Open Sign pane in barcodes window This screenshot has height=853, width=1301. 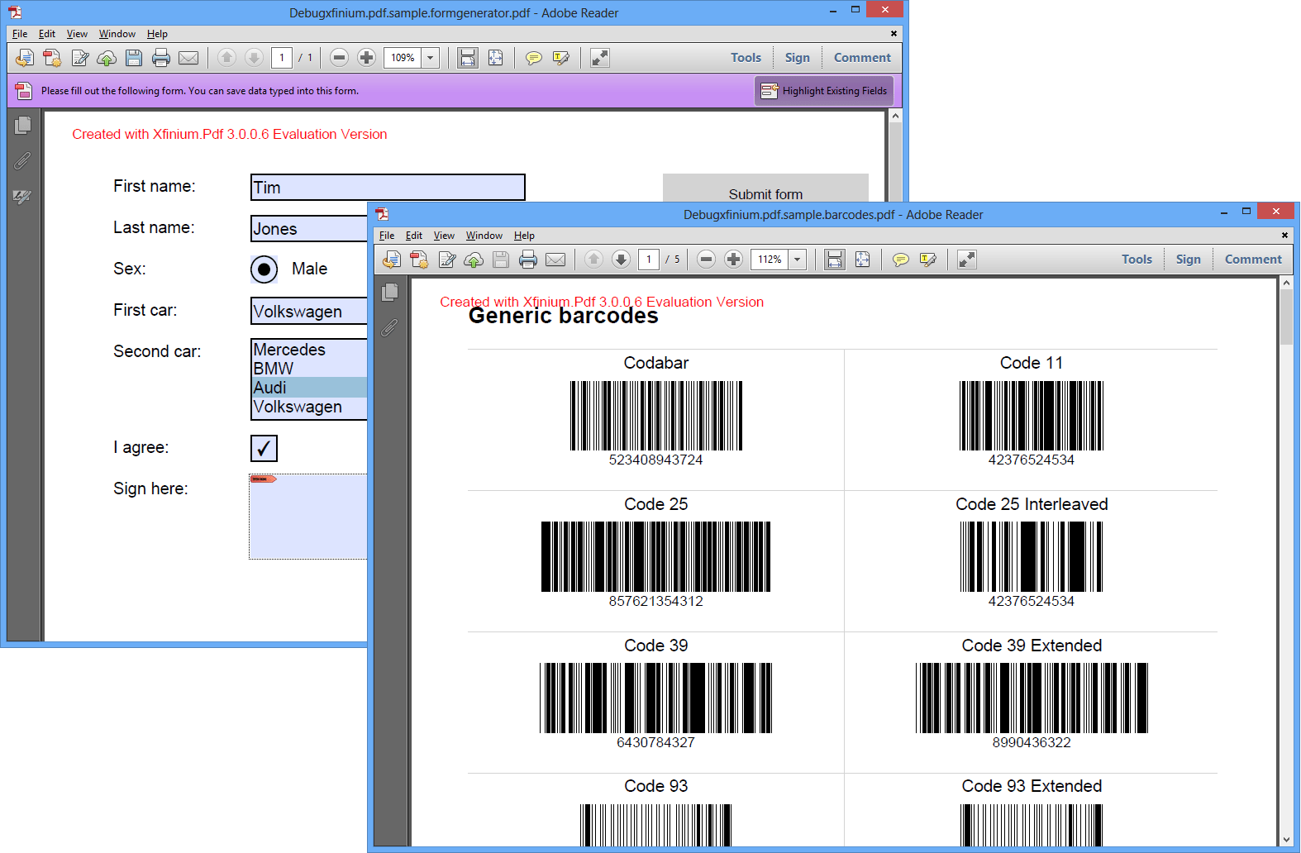click(1188, 260)
